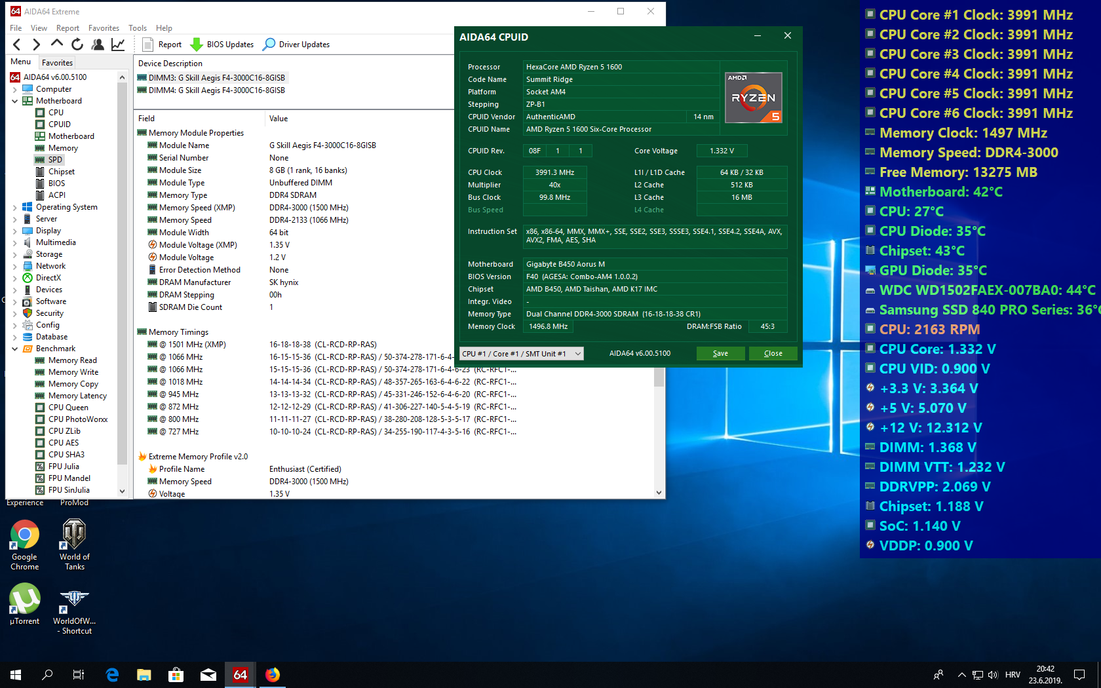Select Chipset item in the tree
Viewport: 1101px width, 688px height.
click(61, 172)
